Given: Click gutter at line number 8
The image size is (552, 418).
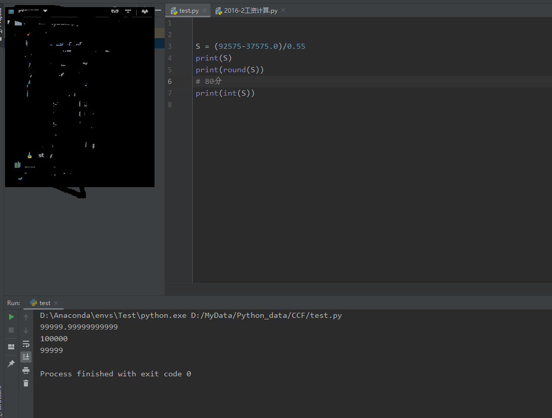Looking at the screenshot, I should tap(170, 105).
